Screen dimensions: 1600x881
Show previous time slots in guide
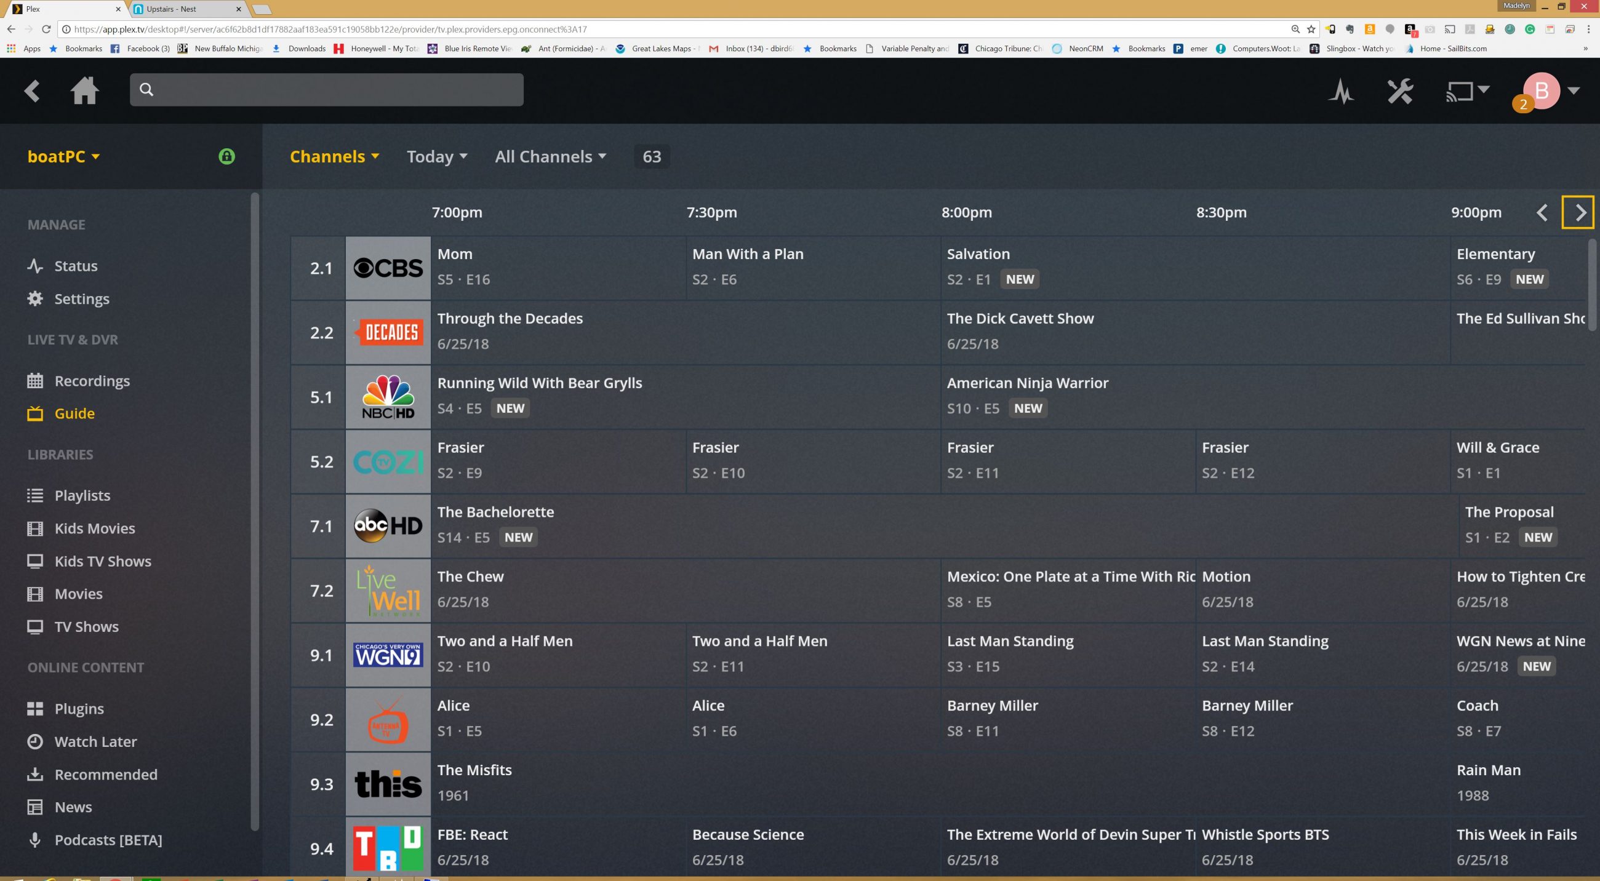pyautogui.click(x=1542, y=212)
